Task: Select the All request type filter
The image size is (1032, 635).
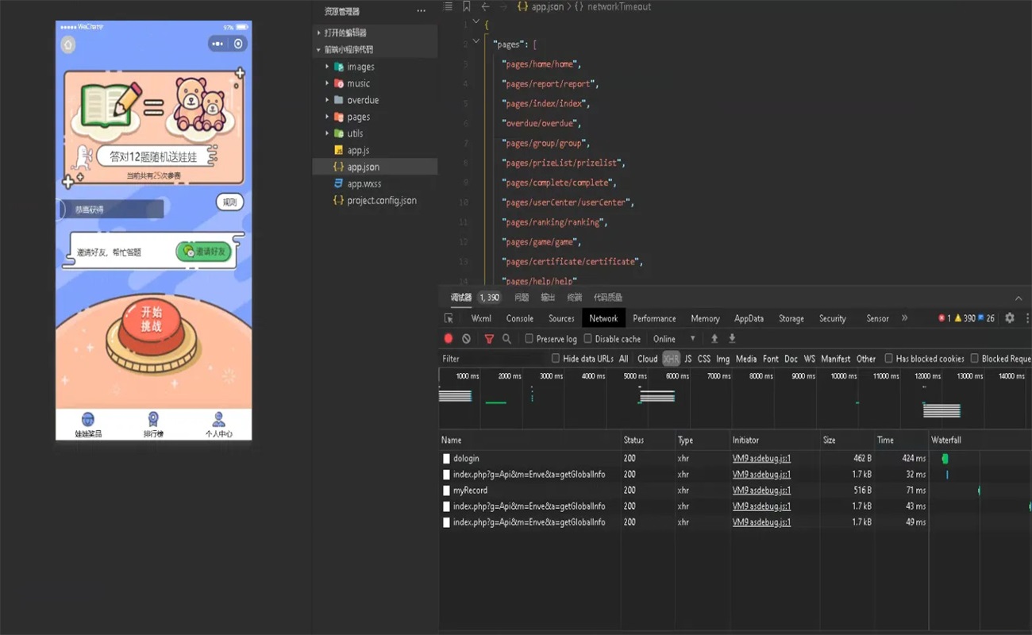Action: (624, 359)
